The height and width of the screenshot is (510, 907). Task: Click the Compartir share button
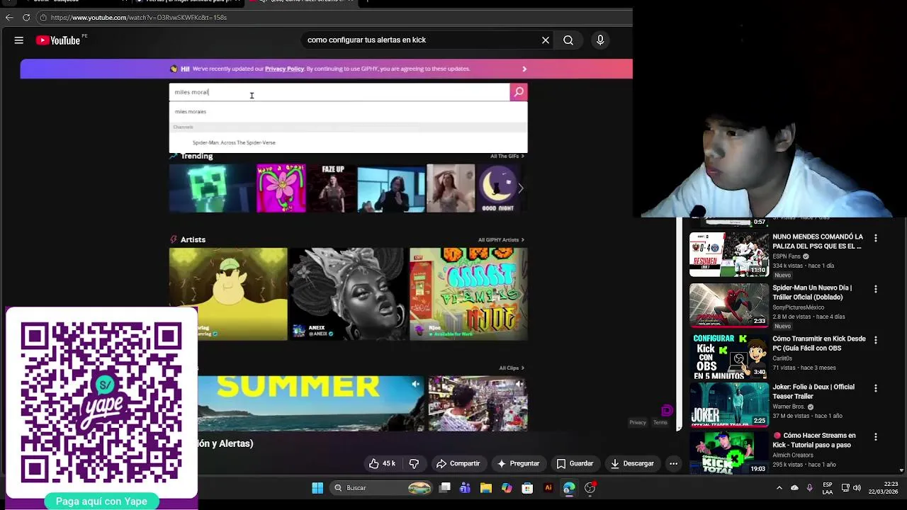coord(458,463)
